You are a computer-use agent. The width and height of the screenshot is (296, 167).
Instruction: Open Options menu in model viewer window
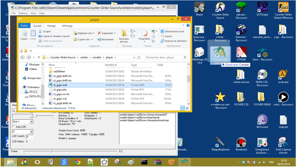(23, 13)
